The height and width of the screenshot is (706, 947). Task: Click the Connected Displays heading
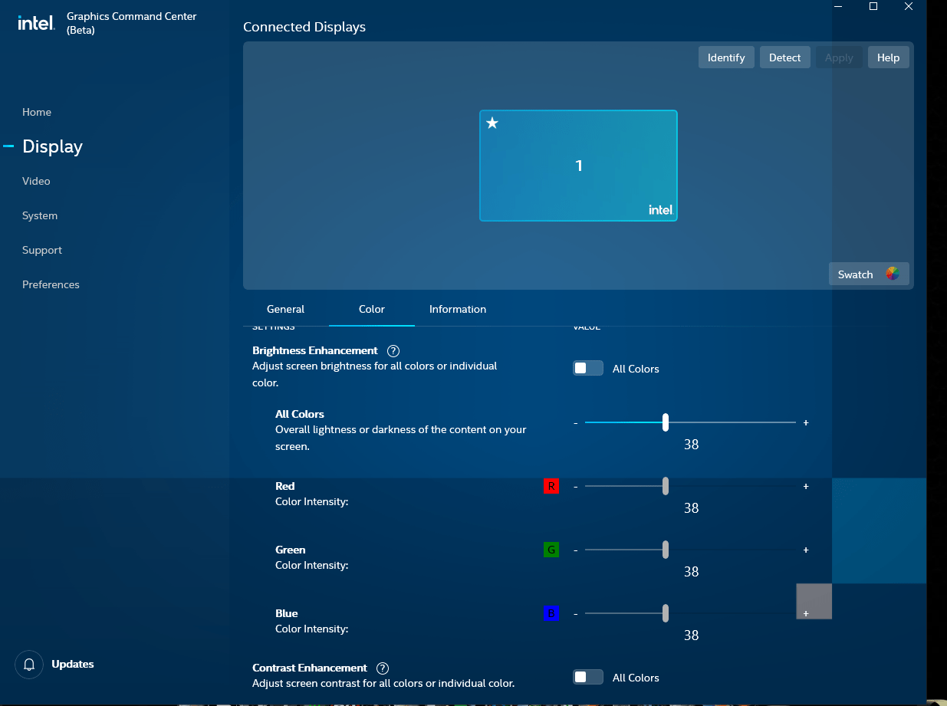click(x=304, y=27)
